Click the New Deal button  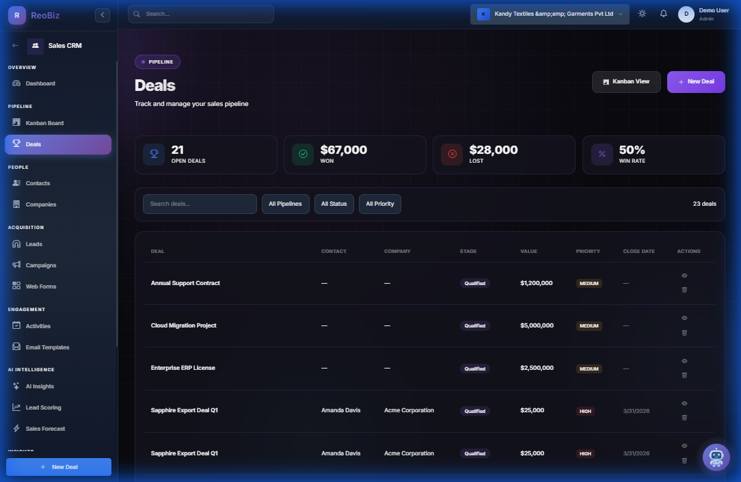(x=695, y=81)
